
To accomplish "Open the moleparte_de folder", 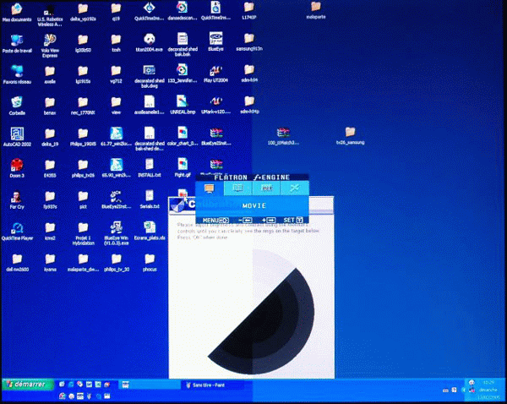I will click(x=83, y=262).
